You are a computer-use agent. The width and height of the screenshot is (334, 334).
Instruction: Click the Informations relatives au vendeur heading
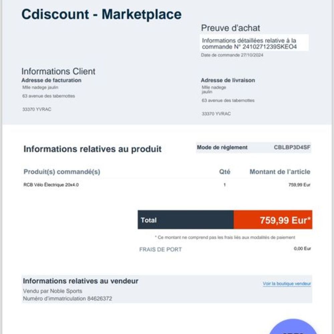80,281
